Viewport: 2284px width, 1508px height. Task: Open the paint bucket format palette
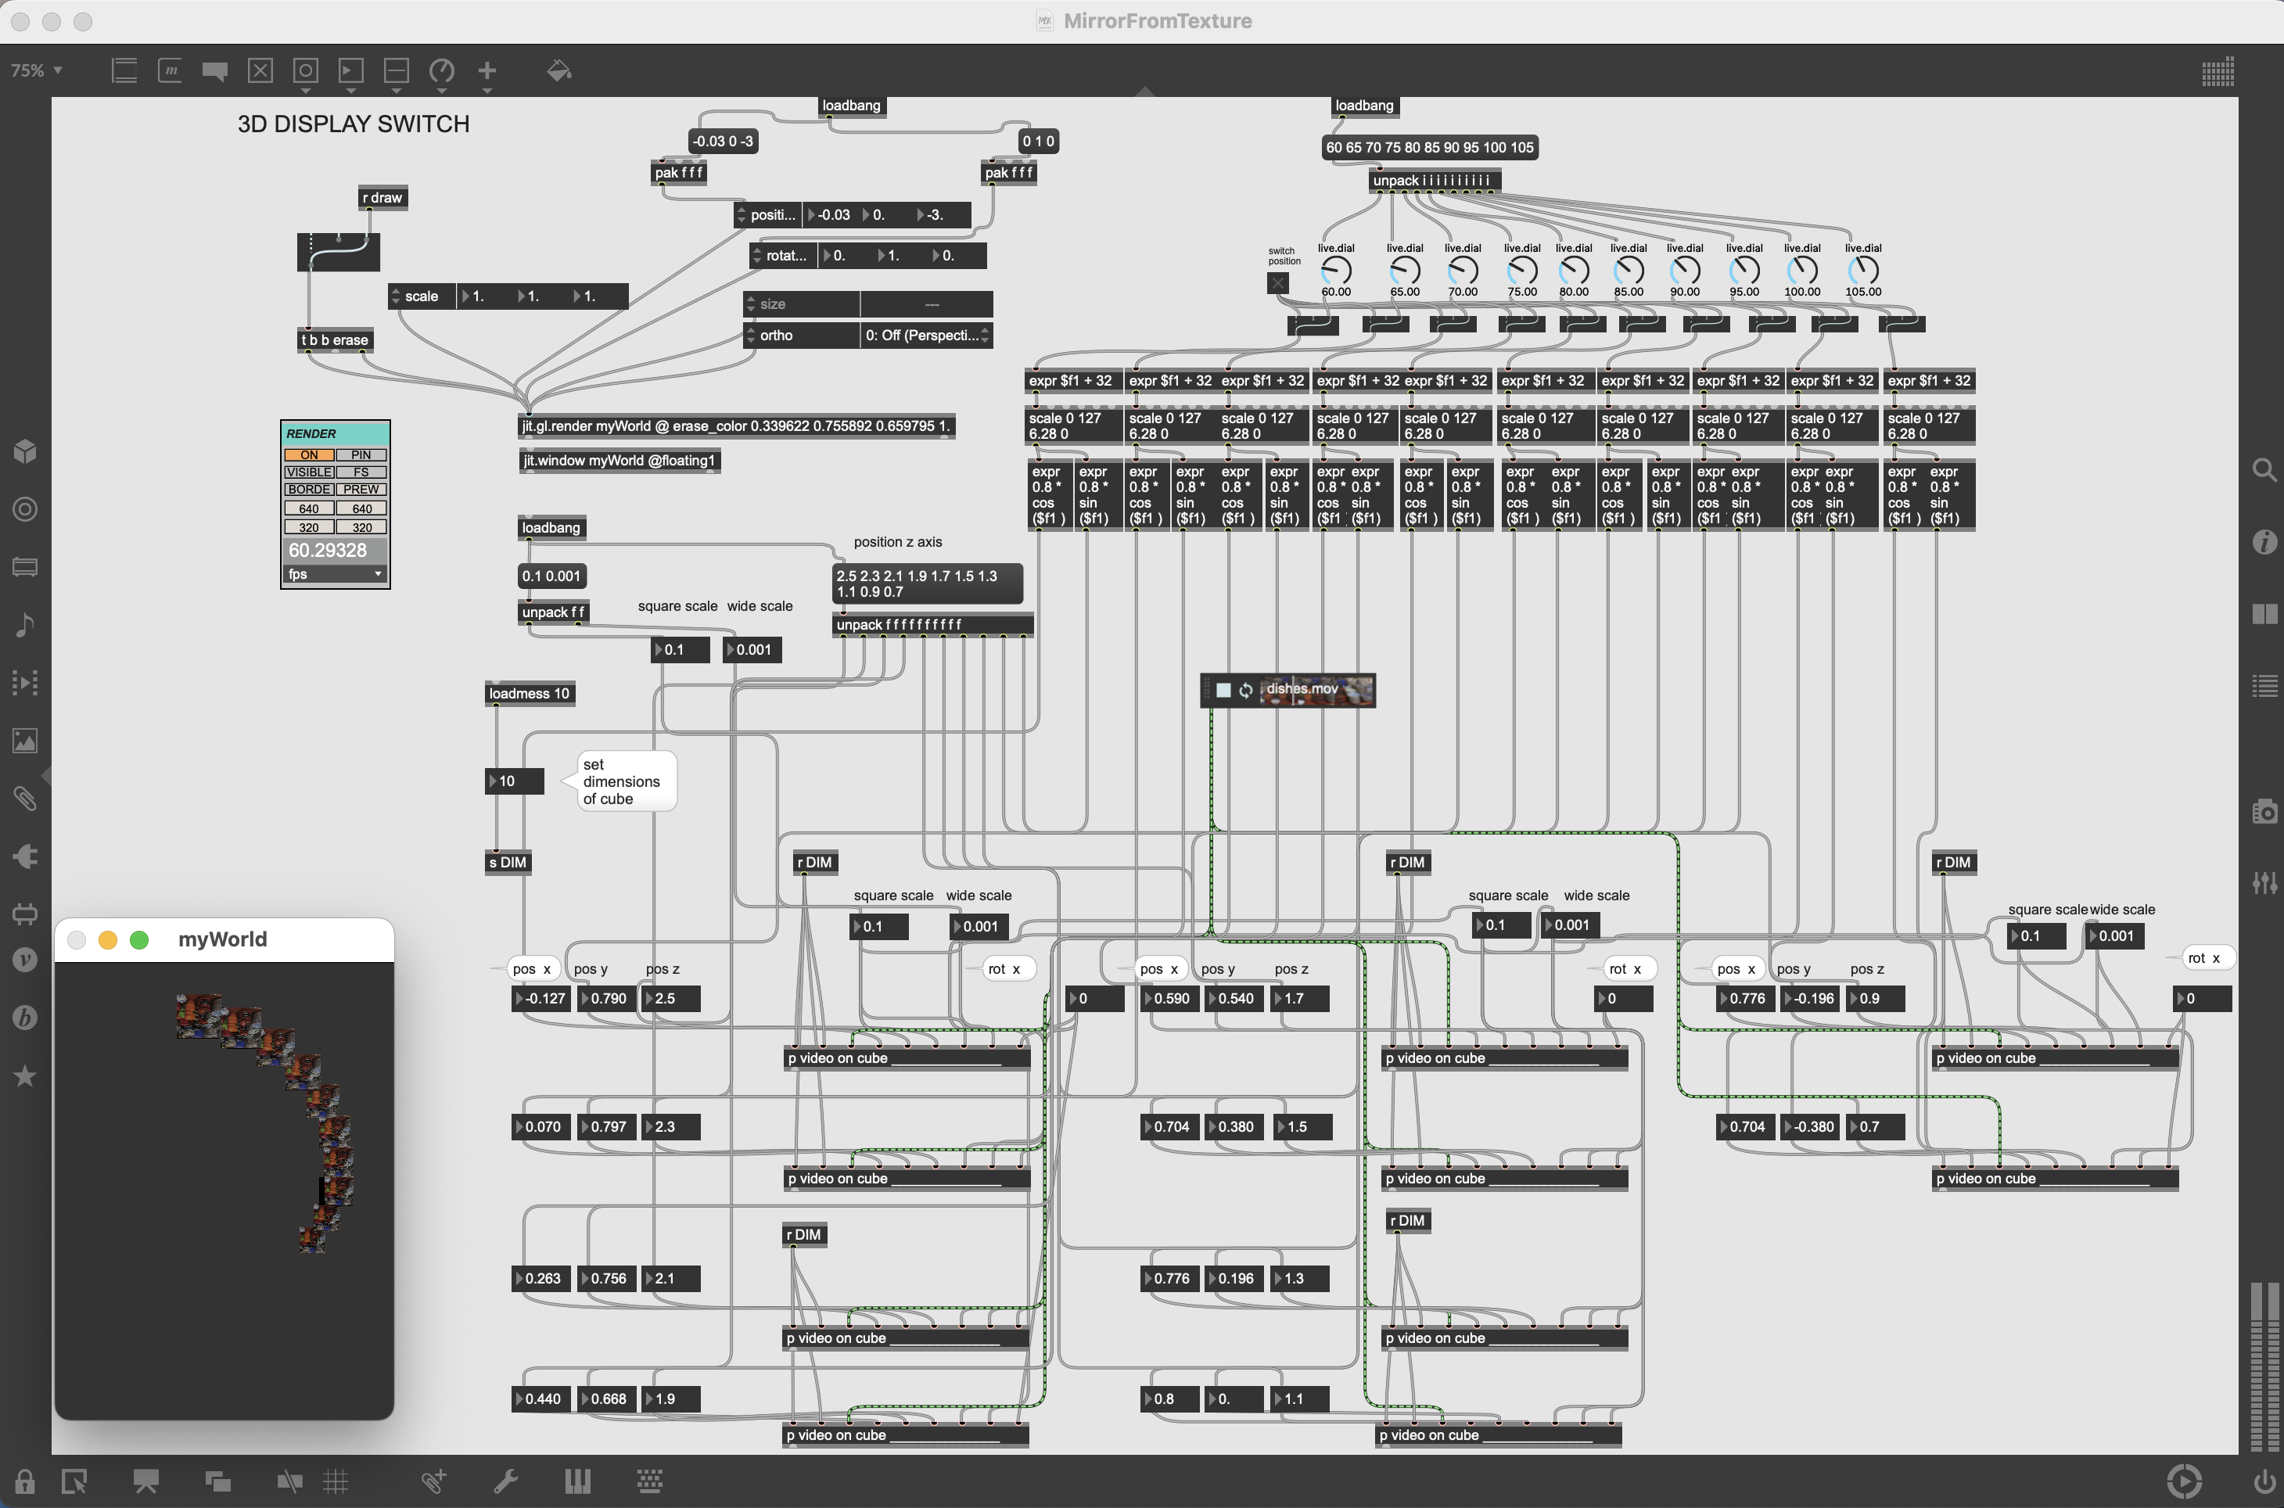coord(558,70)
